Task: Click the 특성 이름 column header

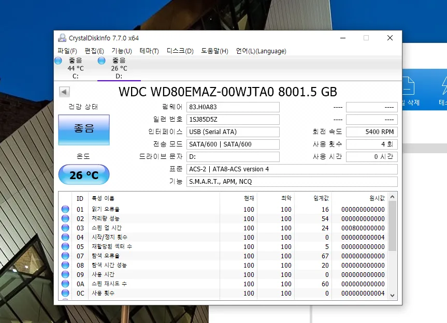Action: point(154,199)
